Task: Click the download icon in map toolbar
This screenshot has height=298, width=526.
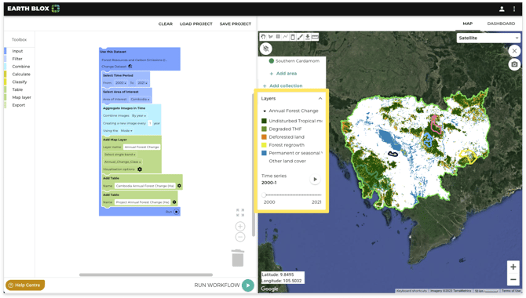Action: 307,37
